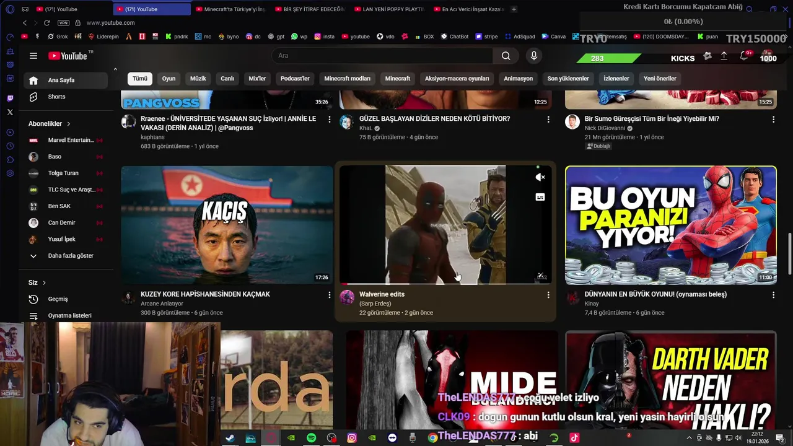The width and height of the screenshot is (793, 446).
Task: Open the insta bookmark
Action: point(324,37)
